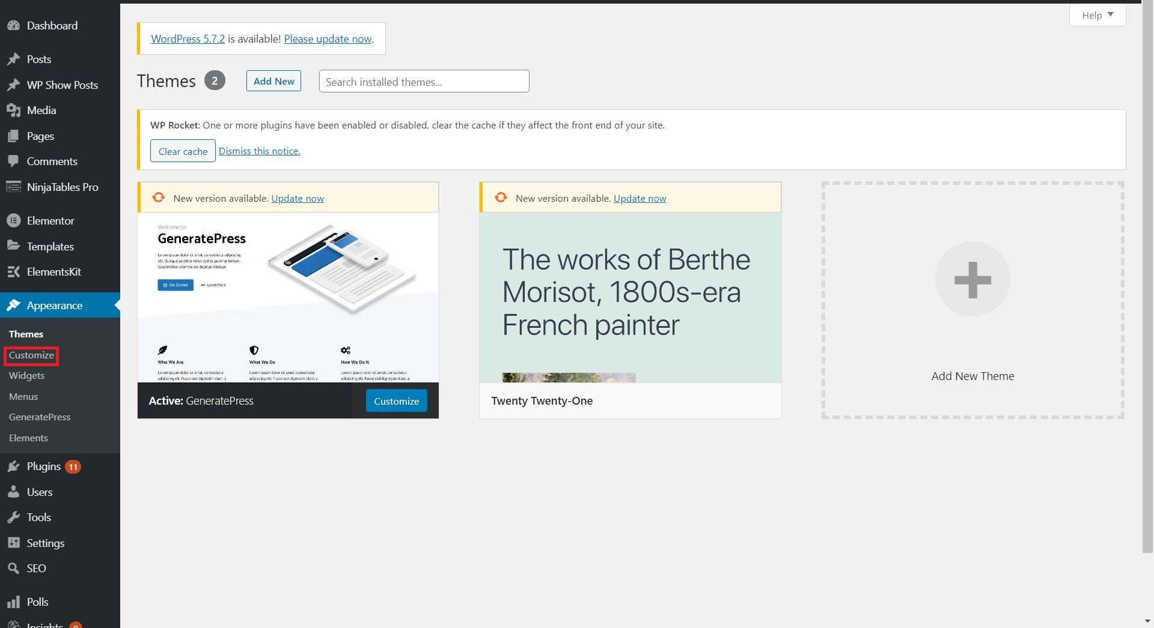Click the Plugins plug icon

pos(13,466)
